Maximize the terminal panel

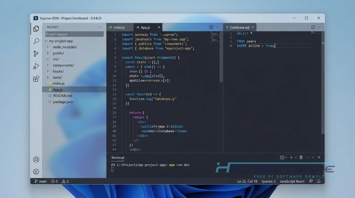(313, 157)
